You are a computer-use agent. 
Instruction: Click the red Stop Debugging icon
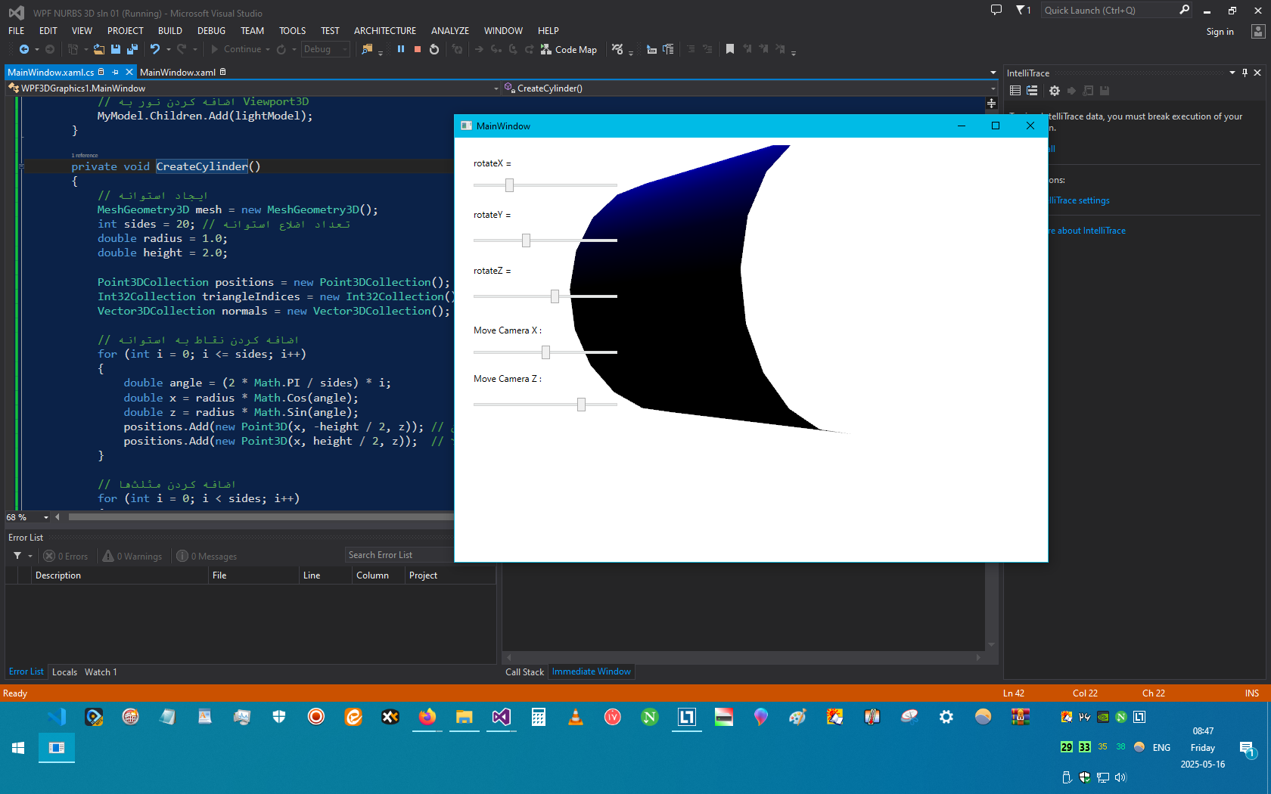[x=418, y=49]
